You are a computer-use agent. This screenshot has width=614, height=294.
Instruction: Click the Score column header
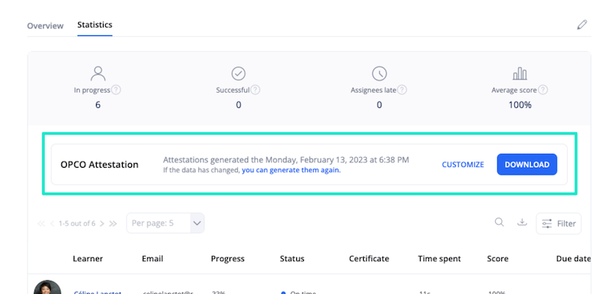[x=497, y=259]
